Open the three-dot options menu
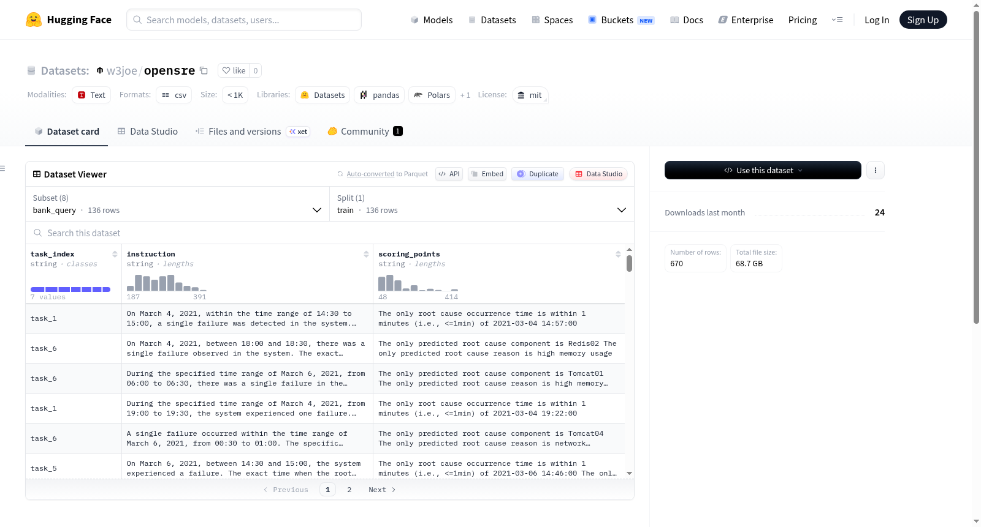Image resolution: width=981 pixels, height=527 pixels. pos(876,170)
